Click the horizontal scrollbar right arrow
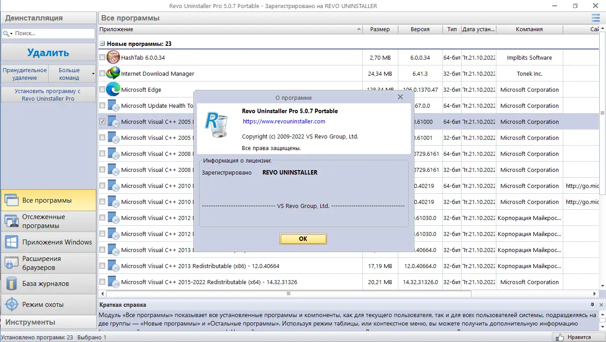 click(x=594, y=293)
